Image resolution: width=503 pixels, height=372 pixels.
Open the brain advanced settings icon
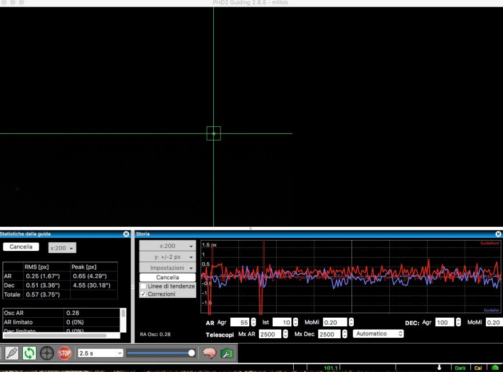click(x=209, y=353)
